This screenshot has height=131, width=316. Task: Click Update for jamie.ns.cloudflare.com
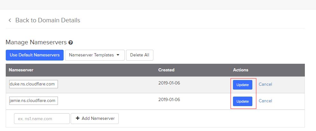tap(242, 101)
